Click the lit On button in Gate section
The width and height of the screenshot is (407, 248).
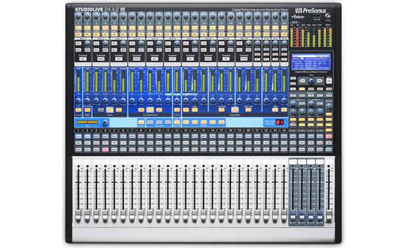pos(110,110)
